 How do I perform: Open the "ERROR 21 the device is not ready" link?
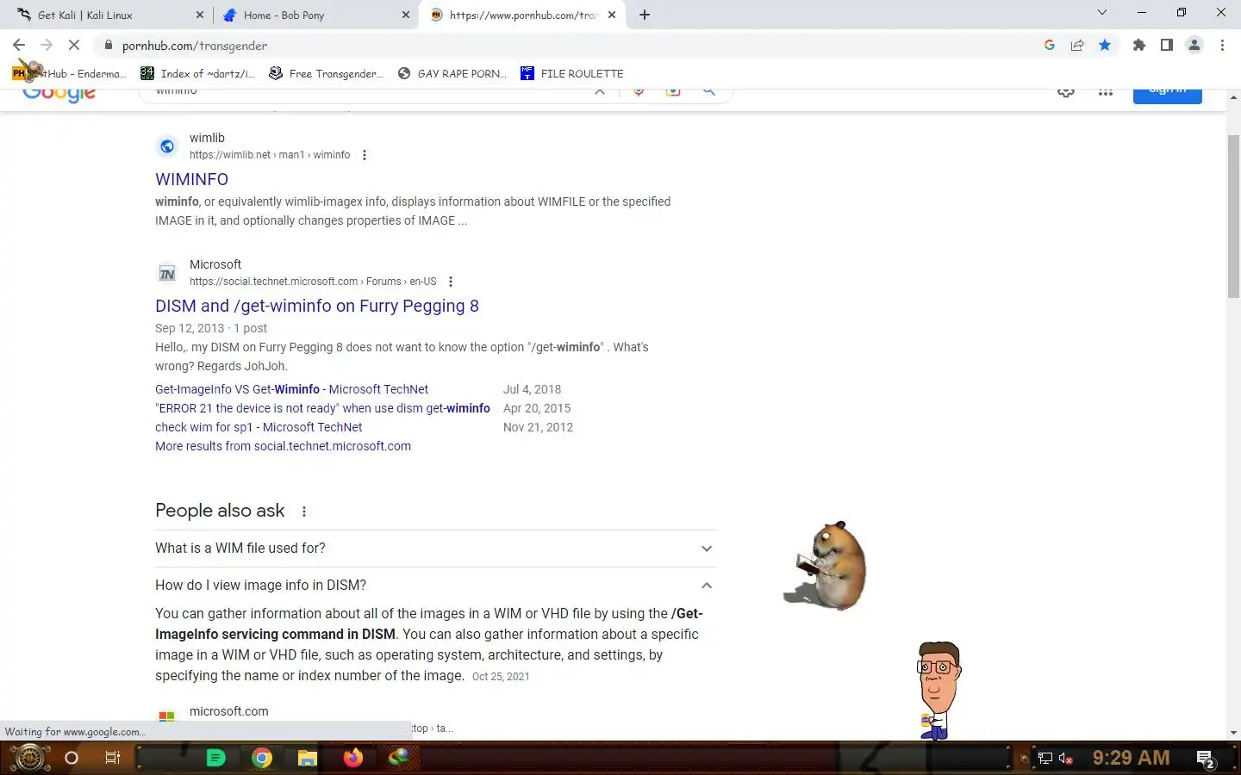pyautogui.click(x=322, y=408)
